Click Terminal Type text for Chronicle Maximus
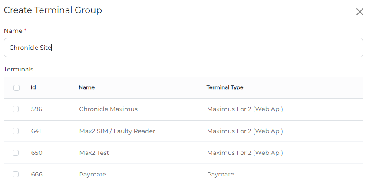Viewport: 369px width, 186px height. click(x=245, y=109)
